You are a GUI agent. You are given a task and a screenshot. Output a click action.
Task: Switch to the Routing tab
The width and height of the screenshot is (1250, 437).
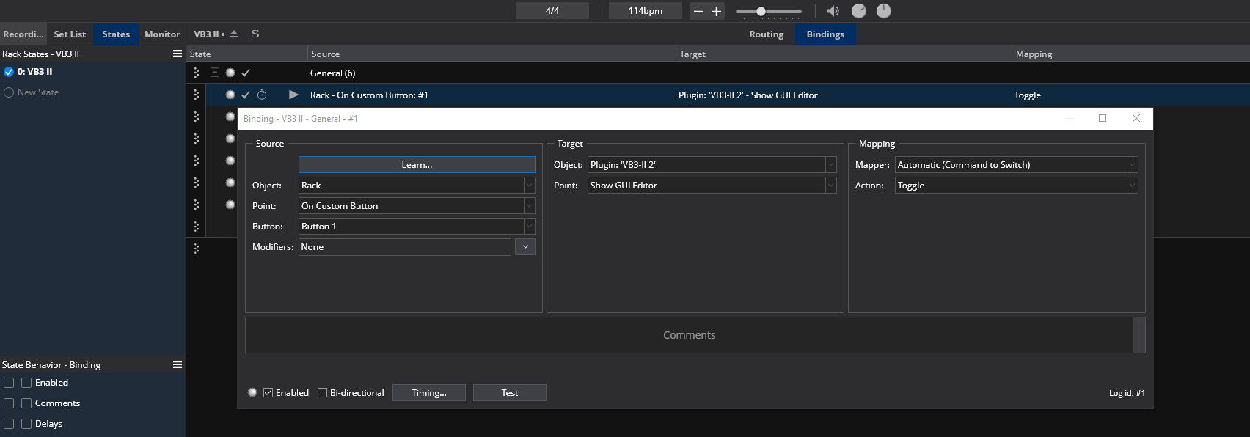point(766,34)
